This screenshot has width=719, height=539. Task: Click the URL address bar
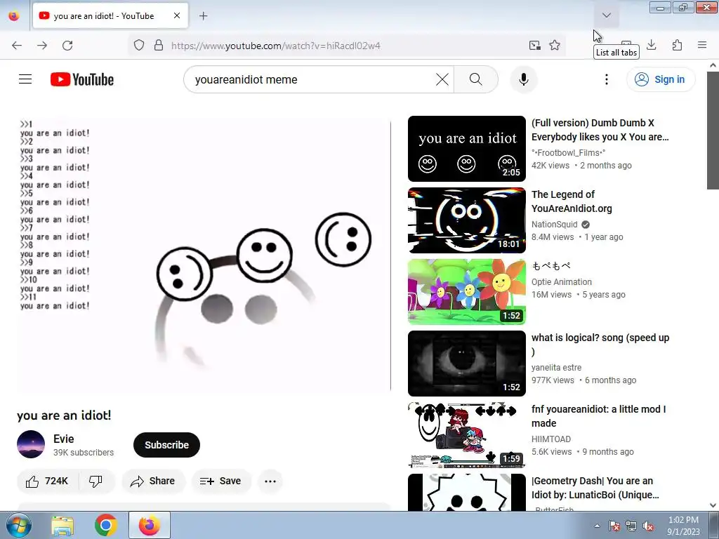pyautogui.click(x=348, y=46)
